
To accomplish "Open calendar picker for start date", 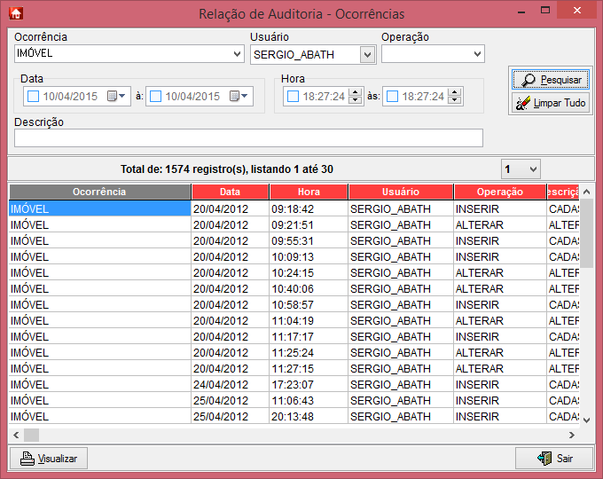I will tap(117, 97).
